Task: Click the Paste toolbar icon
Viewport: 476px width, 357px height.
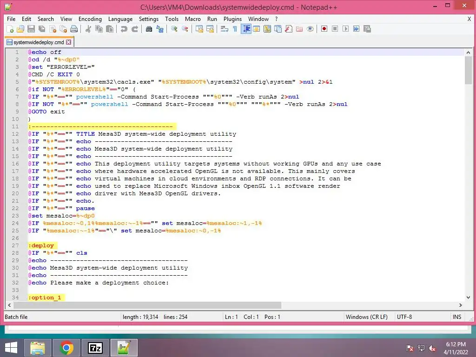Action: (x=110, y=29)
